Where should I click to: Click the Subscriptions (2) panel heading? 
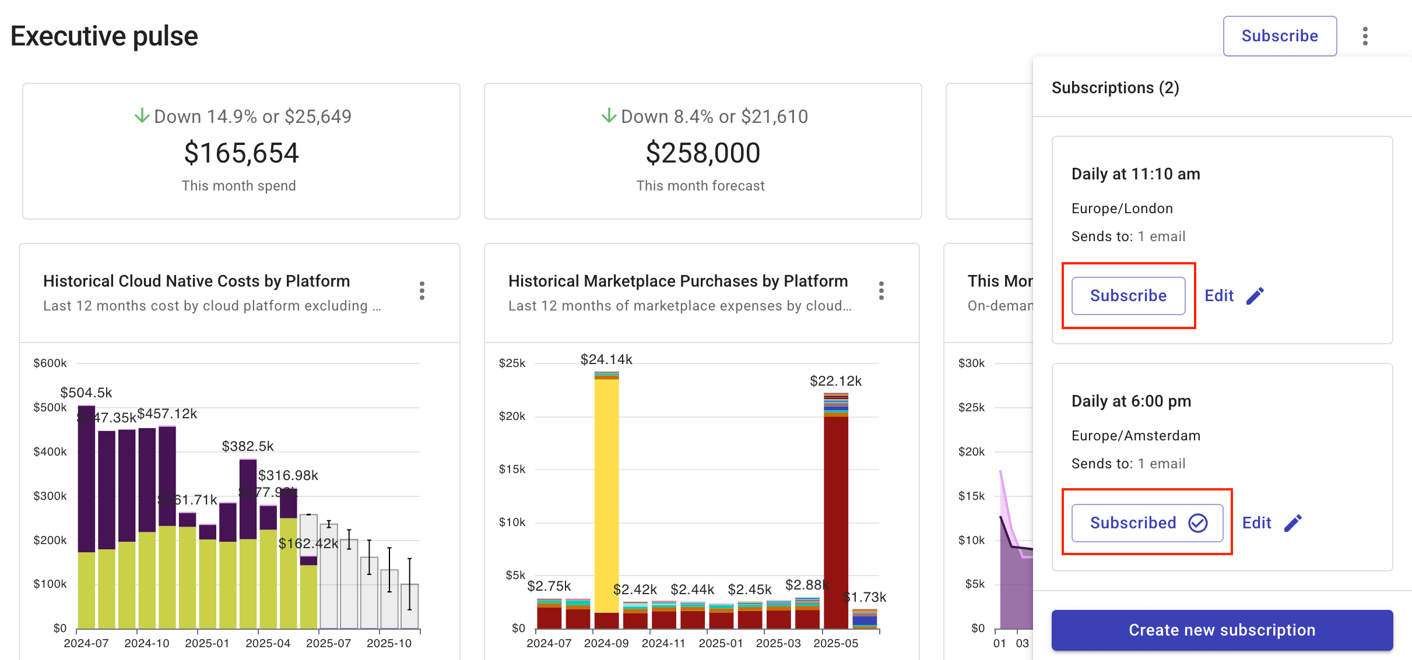pyautogui.click(x=1115, y=88)
